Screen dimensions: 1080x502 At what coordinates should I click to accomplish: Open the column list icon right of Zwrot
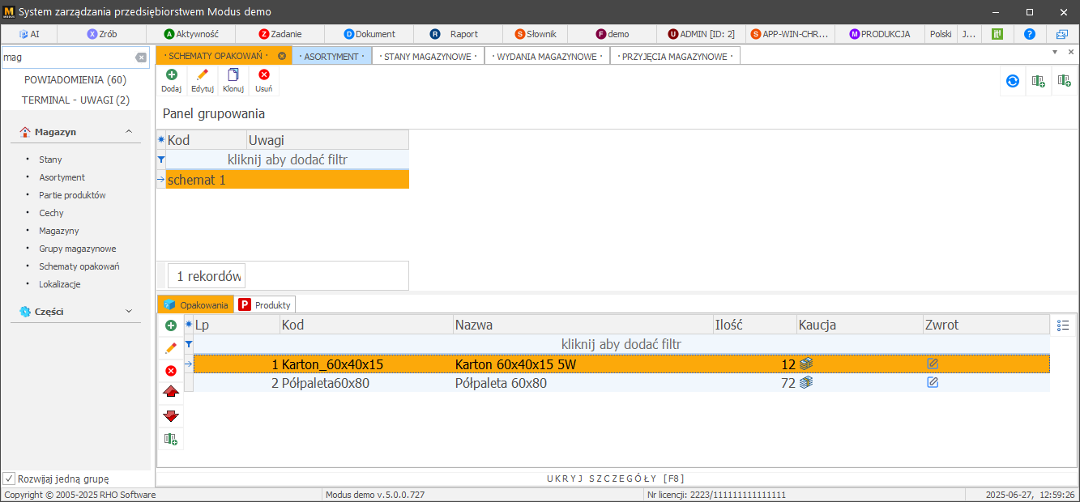coord(1064,325)
